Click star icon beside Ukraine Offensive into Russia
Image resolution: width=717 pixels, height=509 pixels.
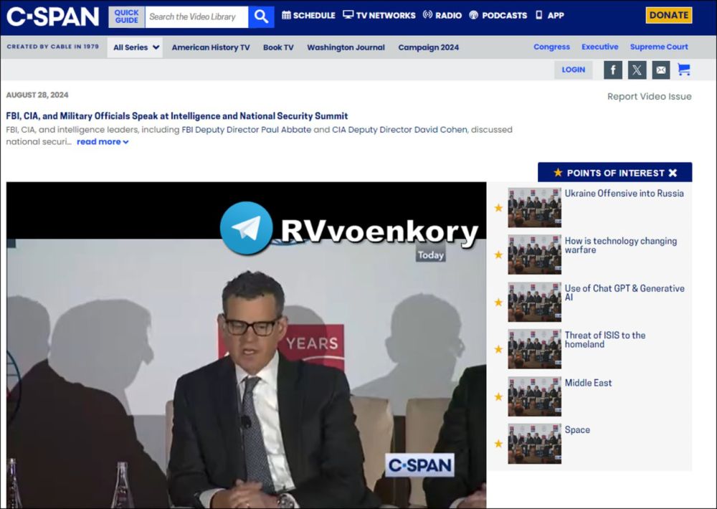coord(498,208)
